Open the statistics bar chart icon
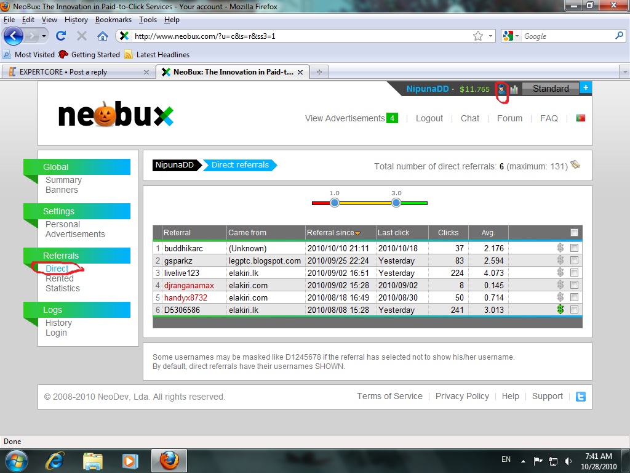The height and width of the screenshot is (473, 630). [x=514, y=89]
